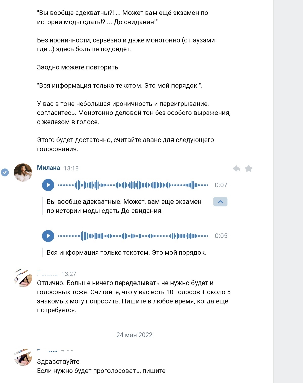This screenshot has height=383, width=303.
Task: Select the message Если нужно будет проголосовать
Action: [101, 371]
